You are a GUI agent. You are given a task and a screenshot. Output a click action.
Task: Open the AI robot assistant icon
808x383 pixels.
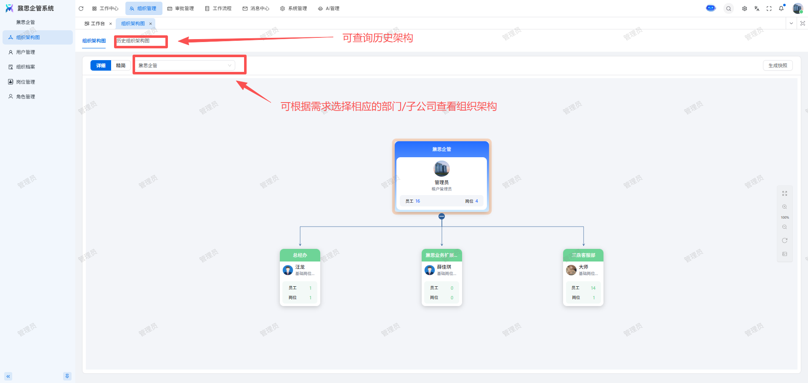[x=711, y=8]
